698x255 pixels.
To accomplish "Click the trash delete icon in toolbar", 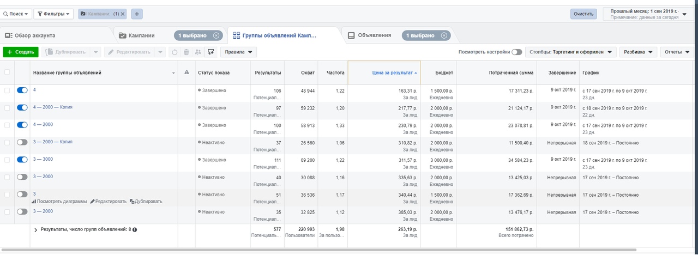I will click(x=186, y=52).
